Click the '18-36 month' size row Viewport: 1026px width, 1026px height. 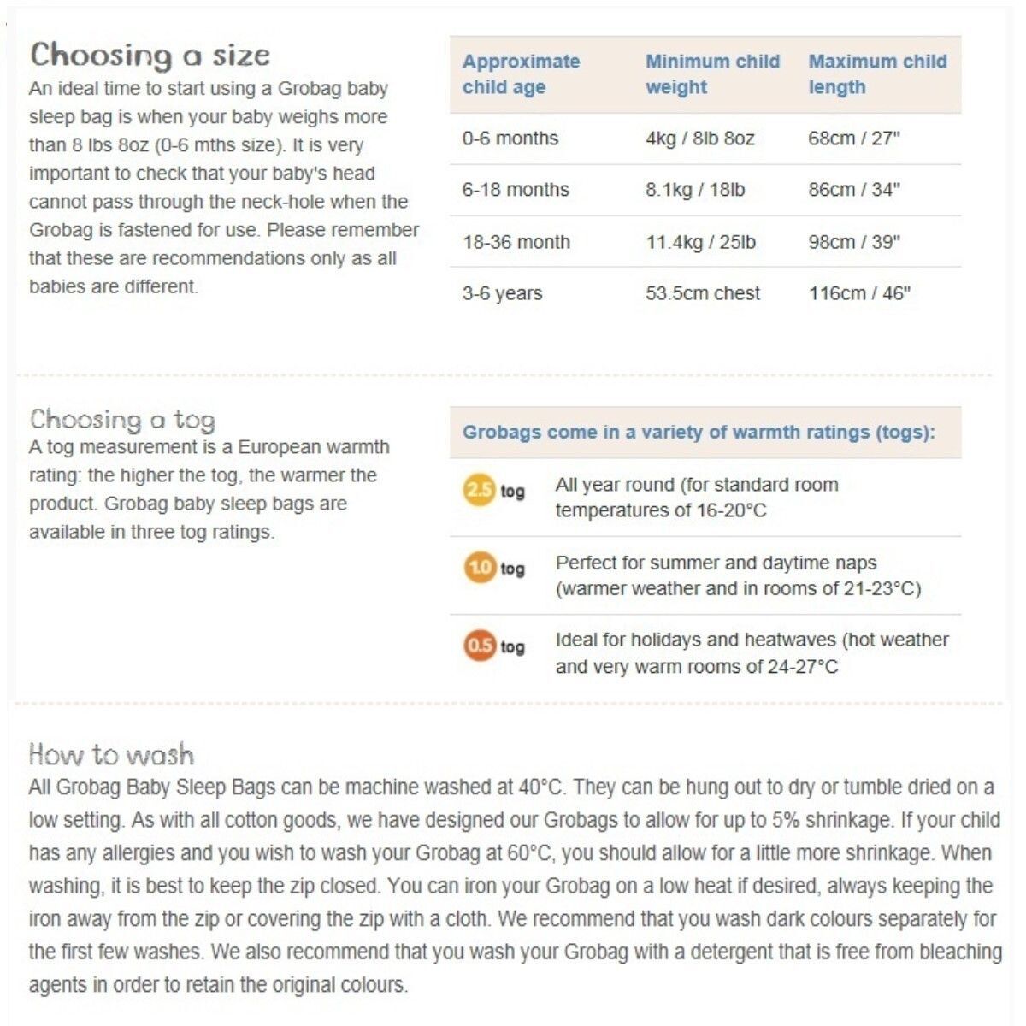tap(516, 242)
